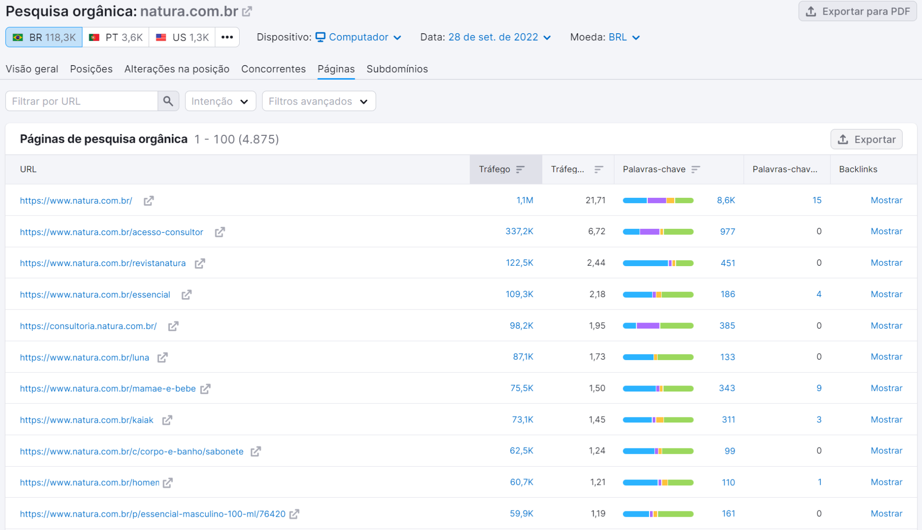The image size is (922, 530).
Task: Switch to the Visão geral tab
Action: pyautogui.click(x=32, y=69)
